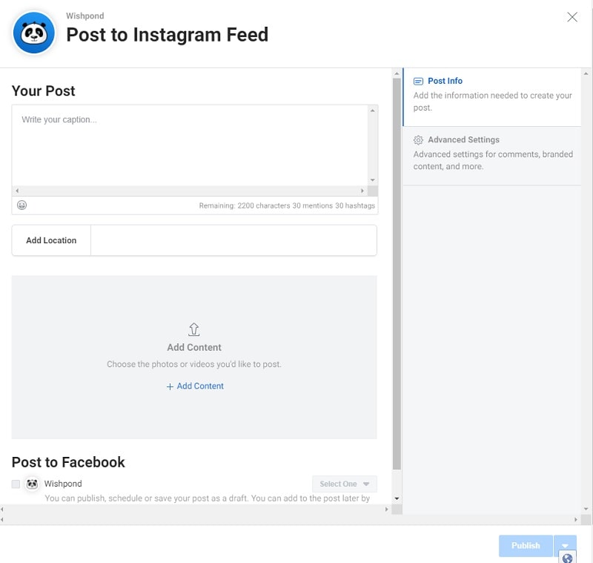The height and width of the screenshot is (563, 593).
Task: Close the Post to Instagram Feed dialog
Action: coord(572,16)
